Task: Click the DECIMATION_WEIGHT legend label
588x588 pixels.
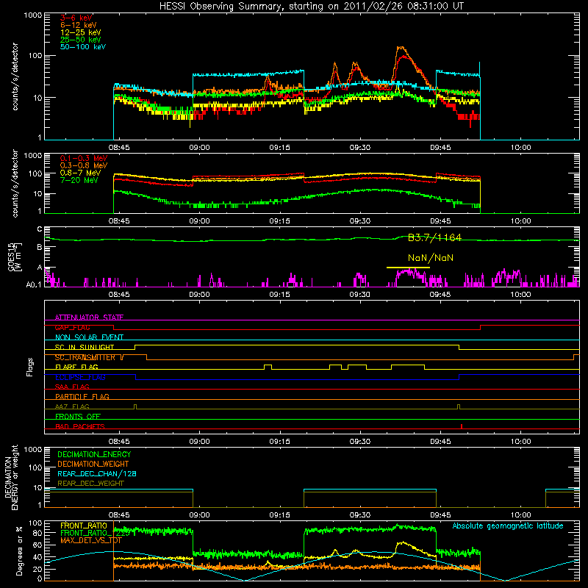Action: pyautogui.click(x=93, y=464)
